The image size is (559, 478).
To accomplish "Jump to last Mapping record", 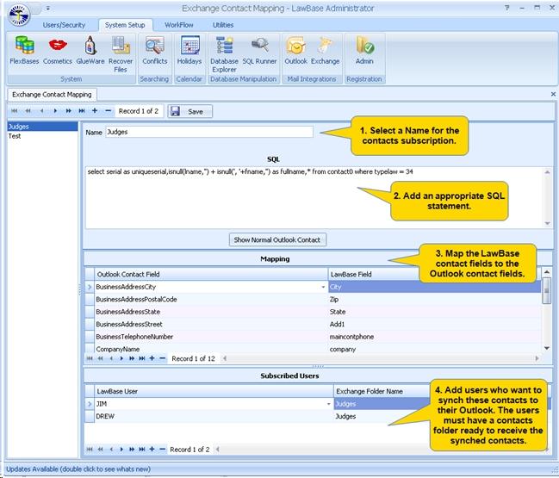I will [142, 358].
